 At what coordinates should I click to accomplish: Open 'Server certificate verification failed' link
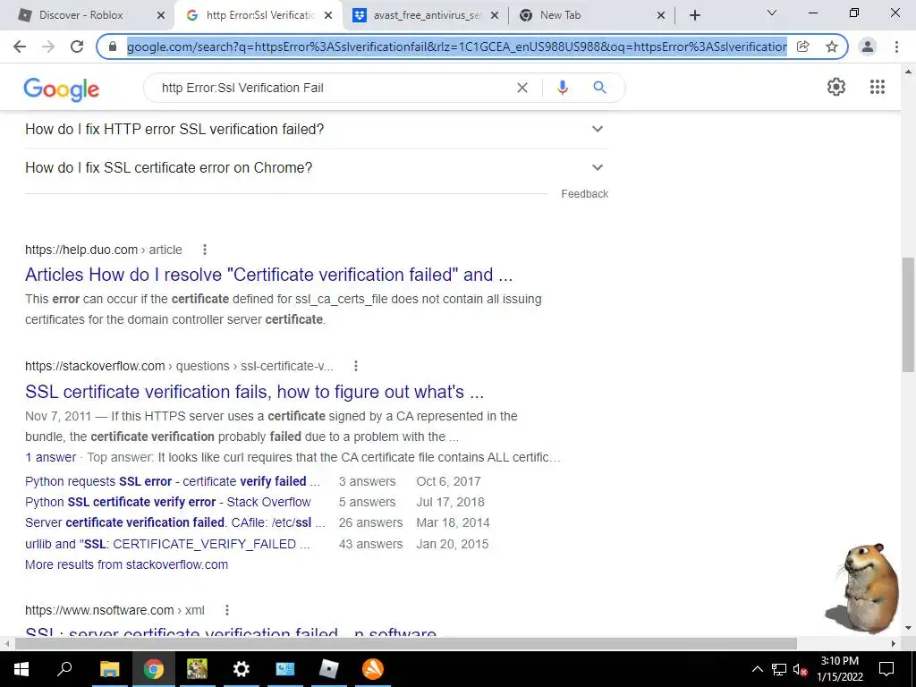tap(174, 522)
